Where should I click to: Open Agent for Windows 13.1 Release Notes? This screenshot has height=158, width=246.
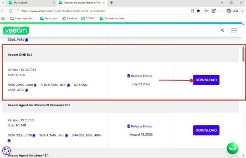coord(140,126)
